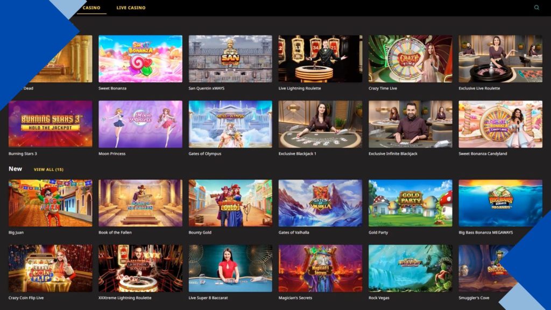The image size is (551, 310).
Task: Click the Sweet Bonanza Candyland title link
Action: (x=483, y=153)
